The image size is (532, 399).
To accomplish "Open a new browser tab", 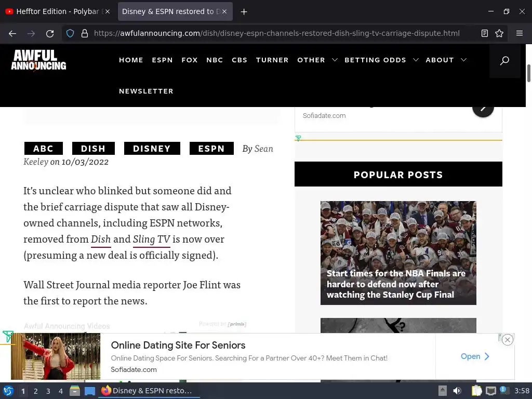I will pos(244,12).
